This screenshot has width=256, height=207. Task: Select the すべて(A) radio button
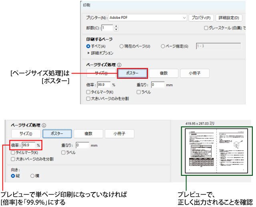88,46
